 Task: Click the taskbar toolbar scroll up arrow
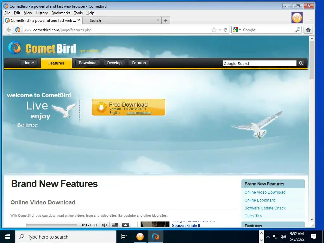261,234
